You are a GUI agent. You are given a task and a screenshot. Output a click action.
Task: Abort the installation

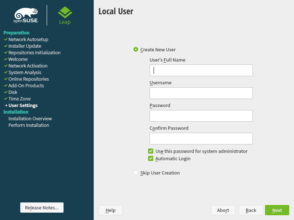223,210
